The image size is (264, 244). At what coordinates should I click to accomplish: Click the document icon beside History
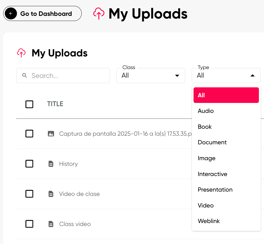tap(51, 164)
